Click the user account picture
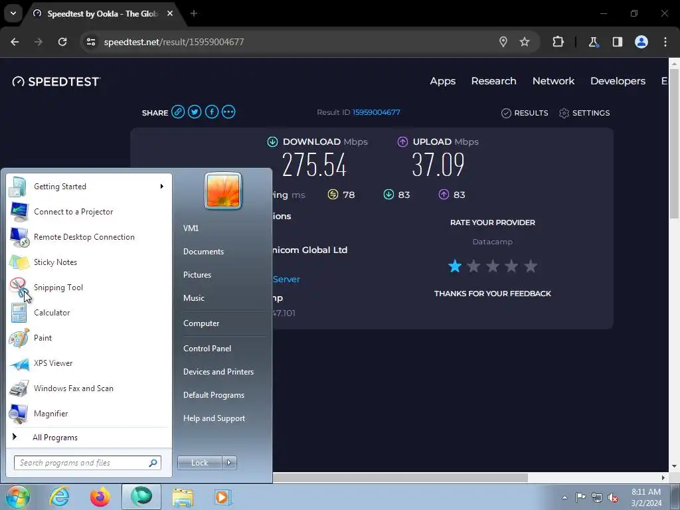This screenshot has width=680, height=510. click(223, 191)
